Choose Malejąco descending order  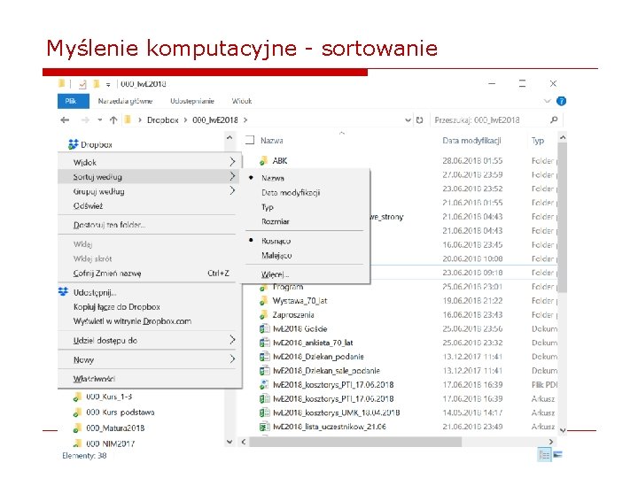(x=276, y=255)
